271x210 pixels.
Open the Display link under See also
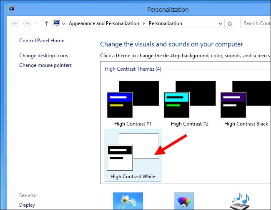click(x=27, y=205)
